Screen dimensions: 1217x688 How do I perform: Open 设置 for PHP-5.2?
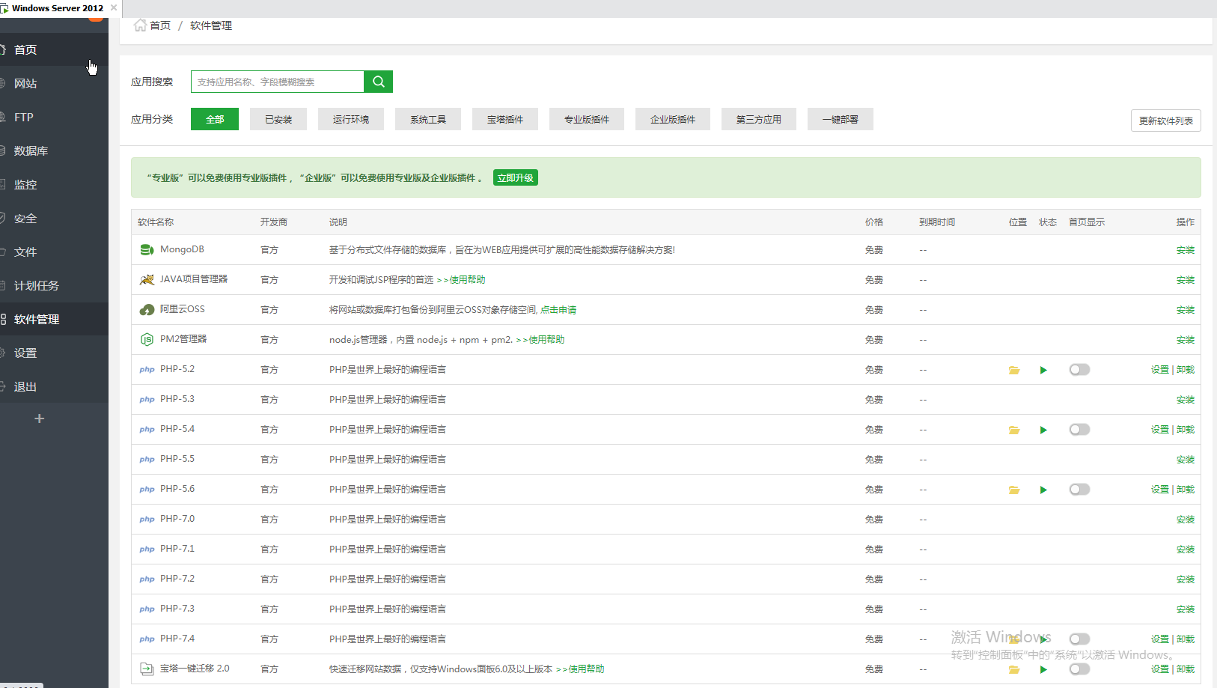(1160, 370)
